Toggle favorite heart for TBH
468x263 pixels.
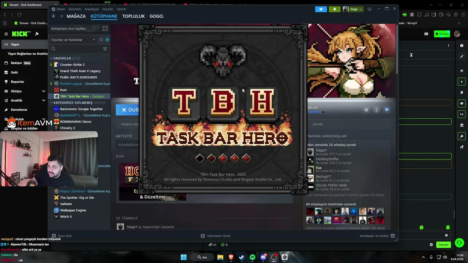click(x=387, y=110)
